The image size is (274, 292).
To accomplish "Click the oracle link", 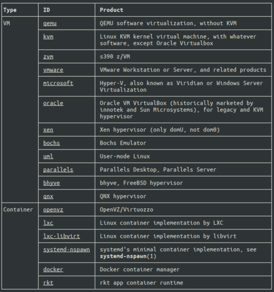I will pos(53,103).
